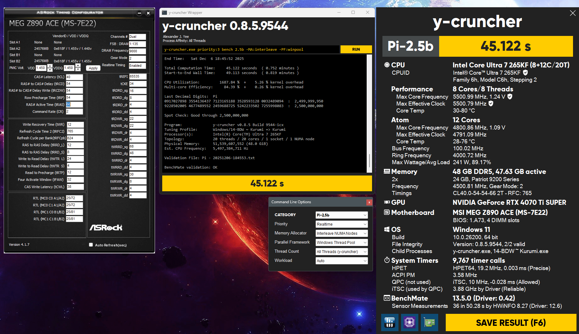Click the Apply button for PMIC voltage
The height and width of the screenshot is (334, 579).
(x=93, y=68)
